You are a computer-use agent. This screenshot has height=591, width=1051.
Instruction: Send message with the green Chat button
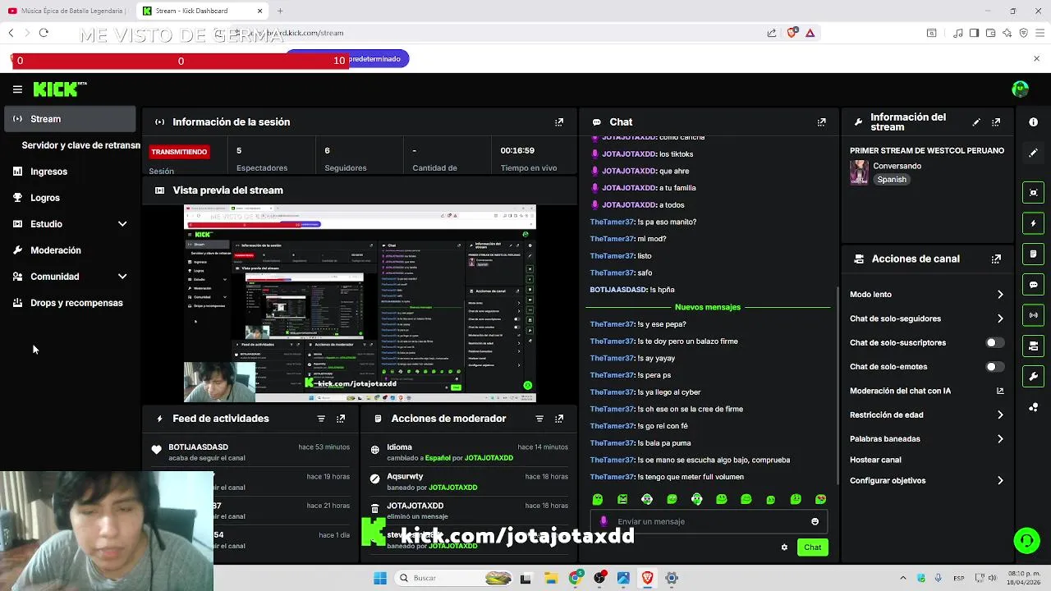point(812,547)
